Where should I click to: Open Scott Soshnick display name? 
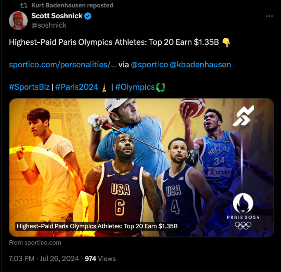[57, 16]
